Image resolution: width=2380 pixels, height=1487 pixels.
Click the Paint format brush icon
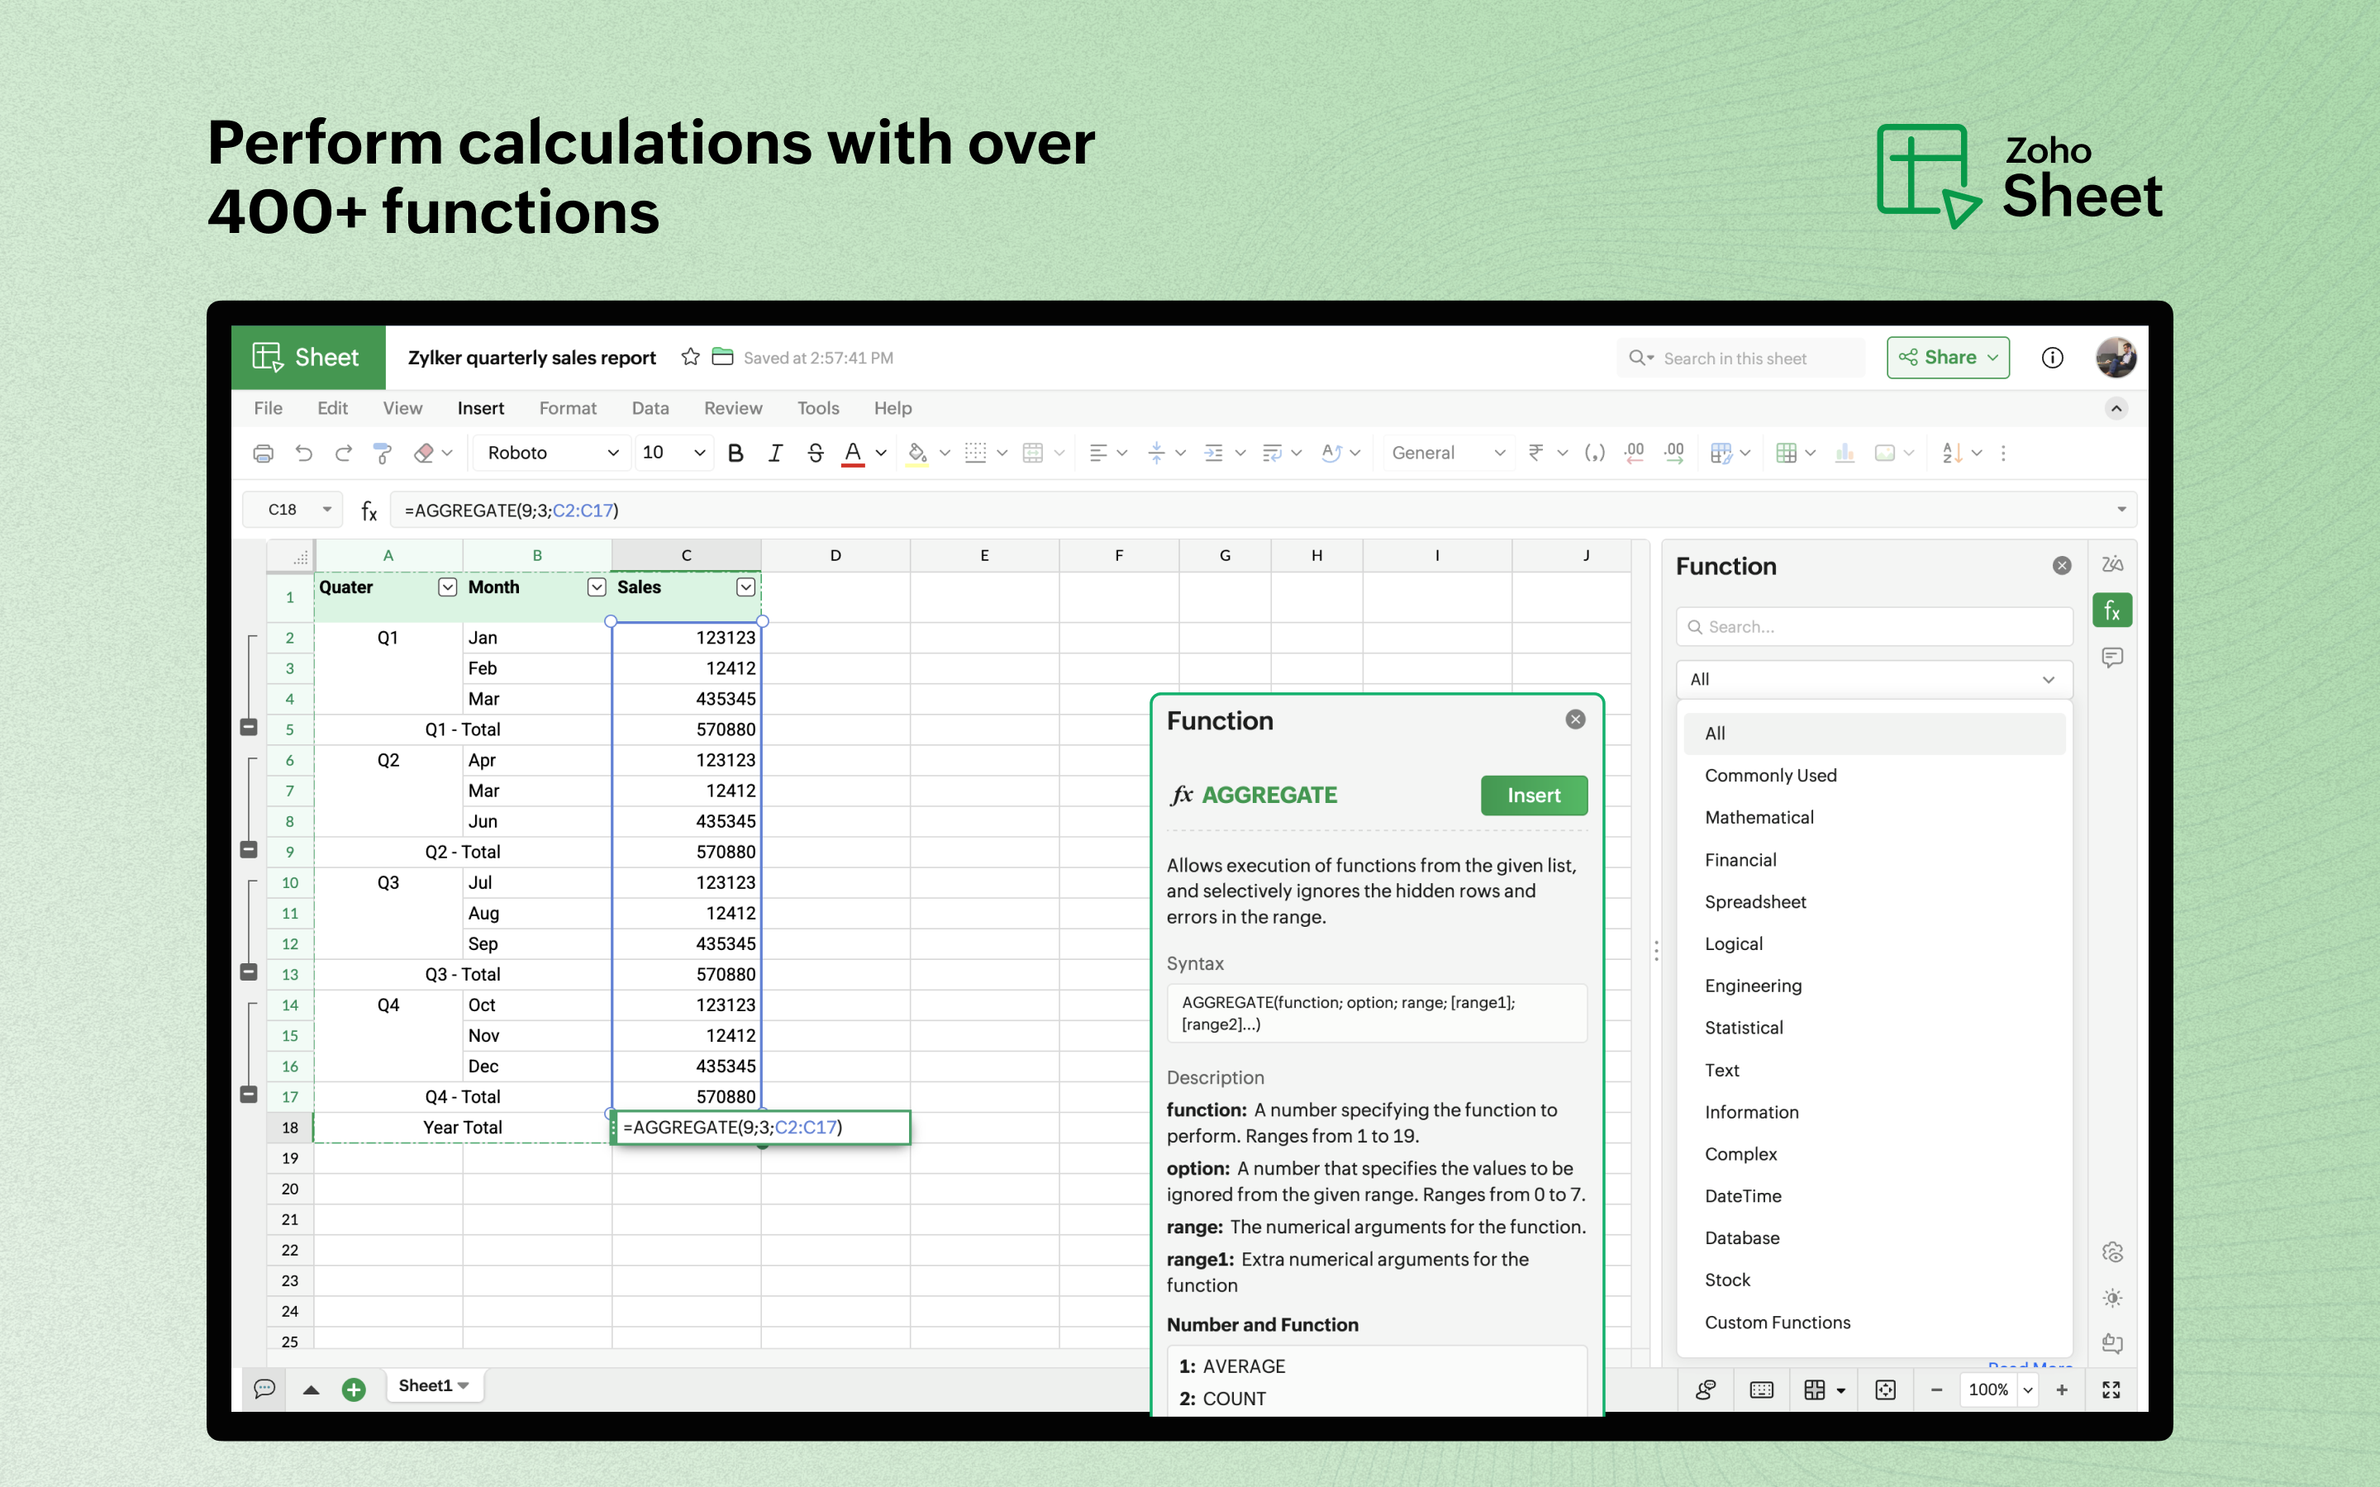pyautogui.click(x=383, y=454)
